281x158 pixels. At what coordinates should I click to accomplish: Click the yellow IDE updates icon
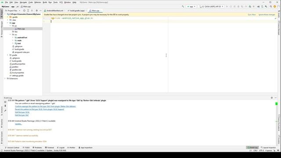click(275, 7)
